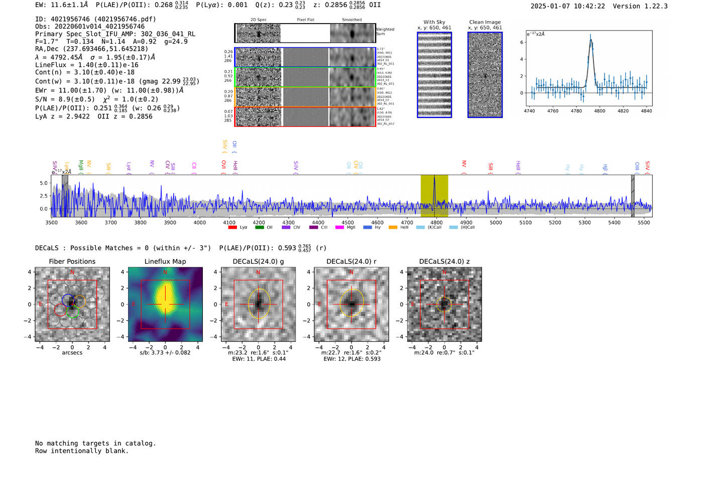
Task: Click the Gaussian emission line fit plot
Action: (x=589, y=68)
